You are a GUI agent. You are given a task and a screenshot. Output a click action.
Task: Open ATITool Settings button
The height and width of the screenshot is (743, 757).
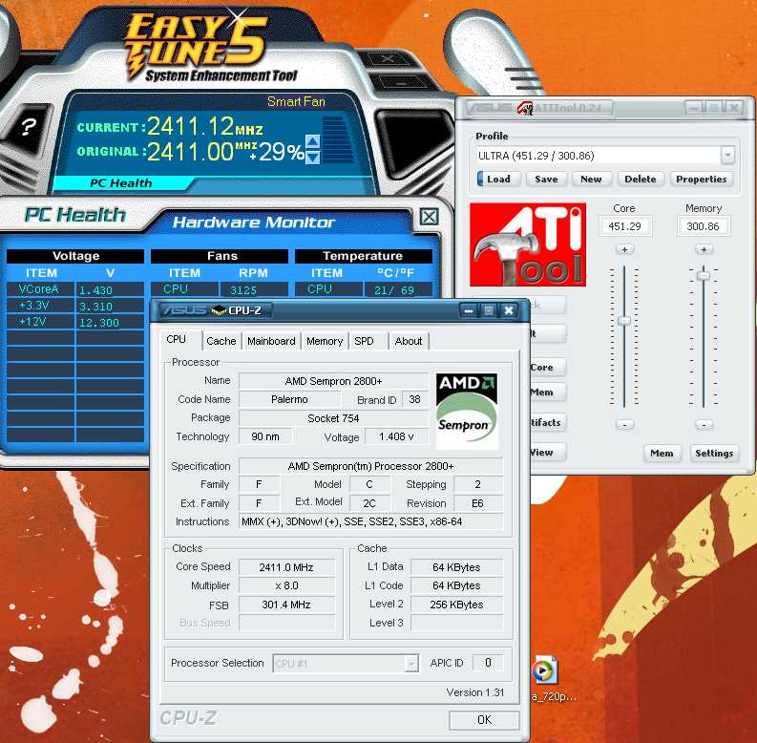pyautogui.click(x=713, y=453)
